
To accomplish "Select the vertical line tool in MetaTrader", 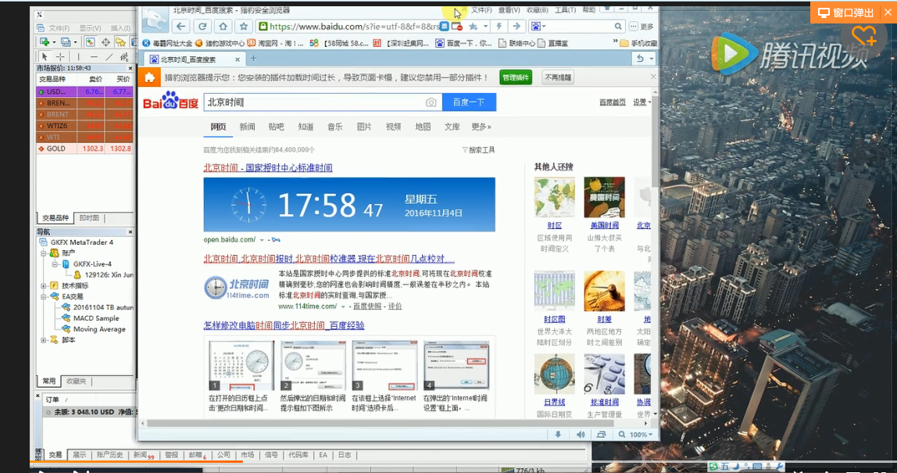I will [78, 57].
